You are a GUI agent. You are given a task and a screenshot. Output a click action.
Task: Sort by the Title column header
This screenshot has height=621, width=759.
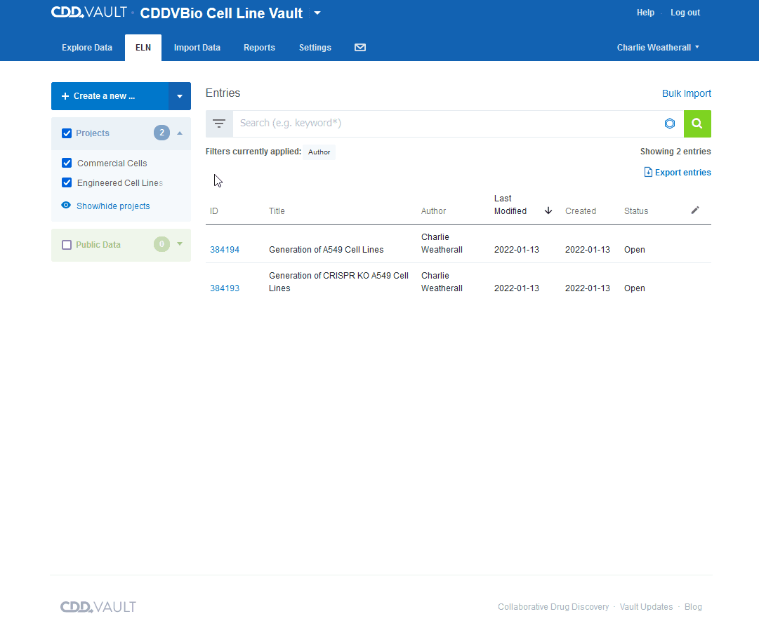pyautogui.click(x=277, y=211)
